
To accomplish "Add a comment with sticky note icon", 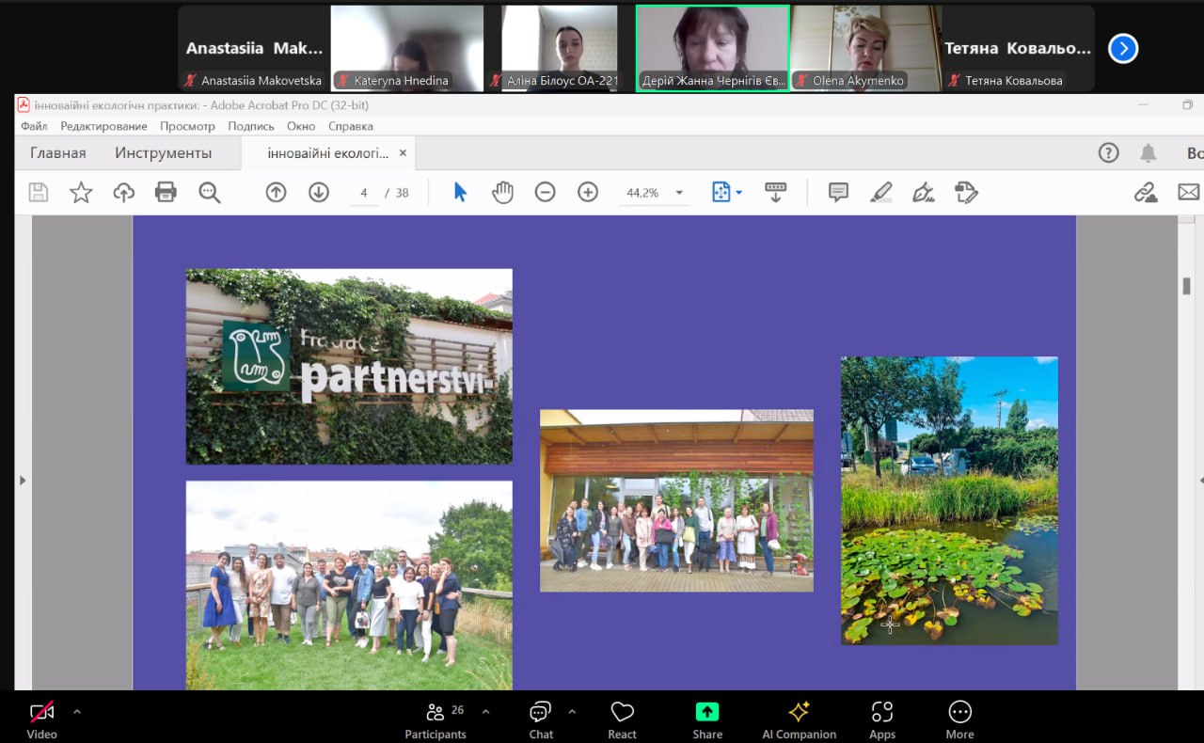I will coord(838,193).
